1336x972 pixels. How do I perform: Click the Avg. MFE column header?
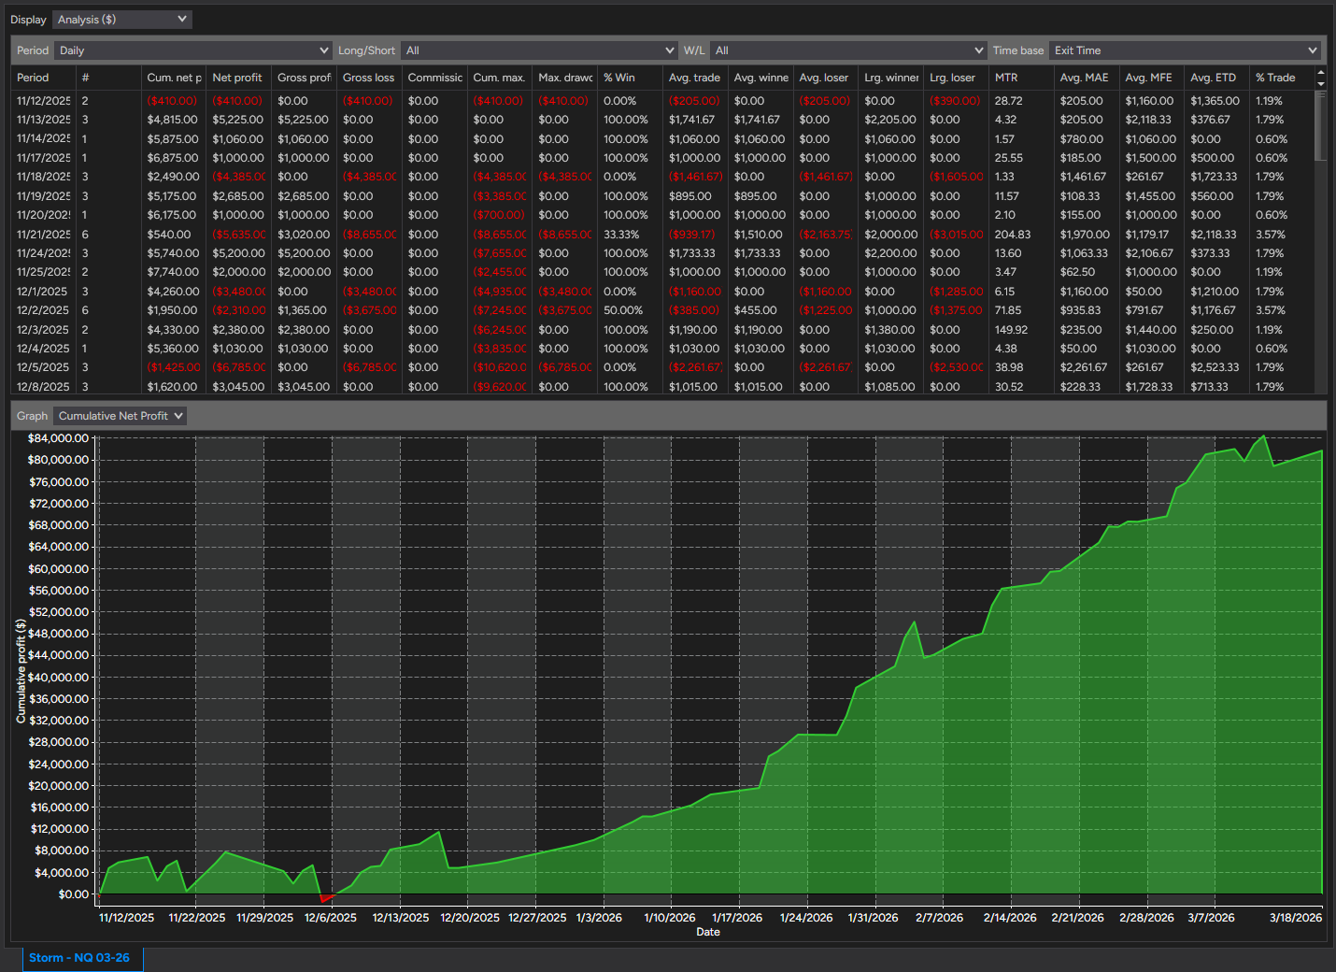(1152, 78)
